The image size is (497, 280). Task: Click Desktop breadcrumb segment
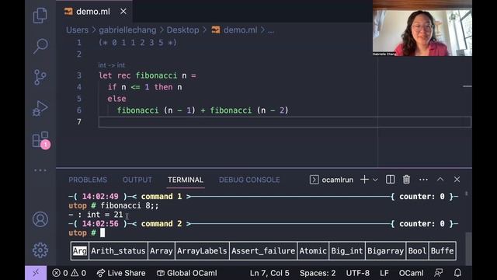[183, 30]
